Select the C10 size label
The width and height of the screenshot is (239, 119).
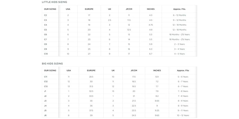click(x=46, y=54)
